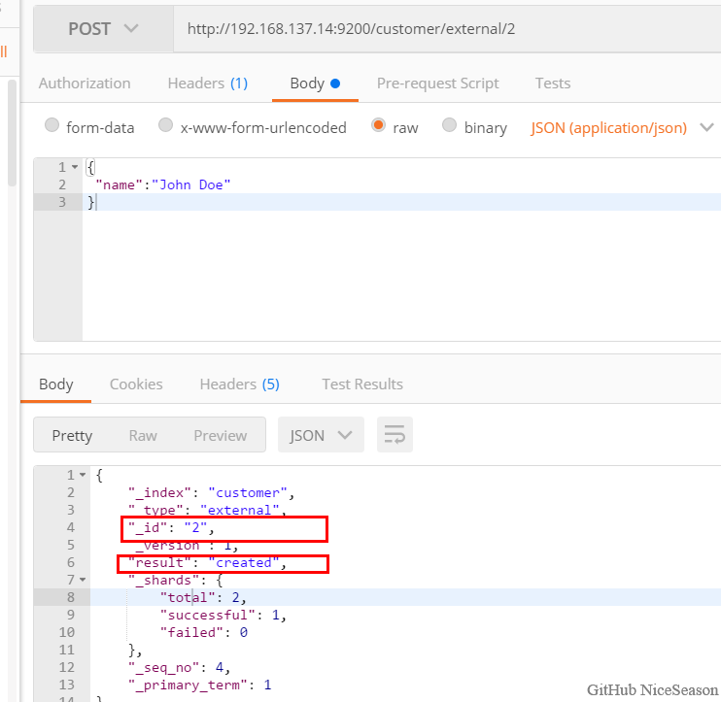Toggle the response line wrap icon
Screen dimensions: 721x702
point(395,435)
